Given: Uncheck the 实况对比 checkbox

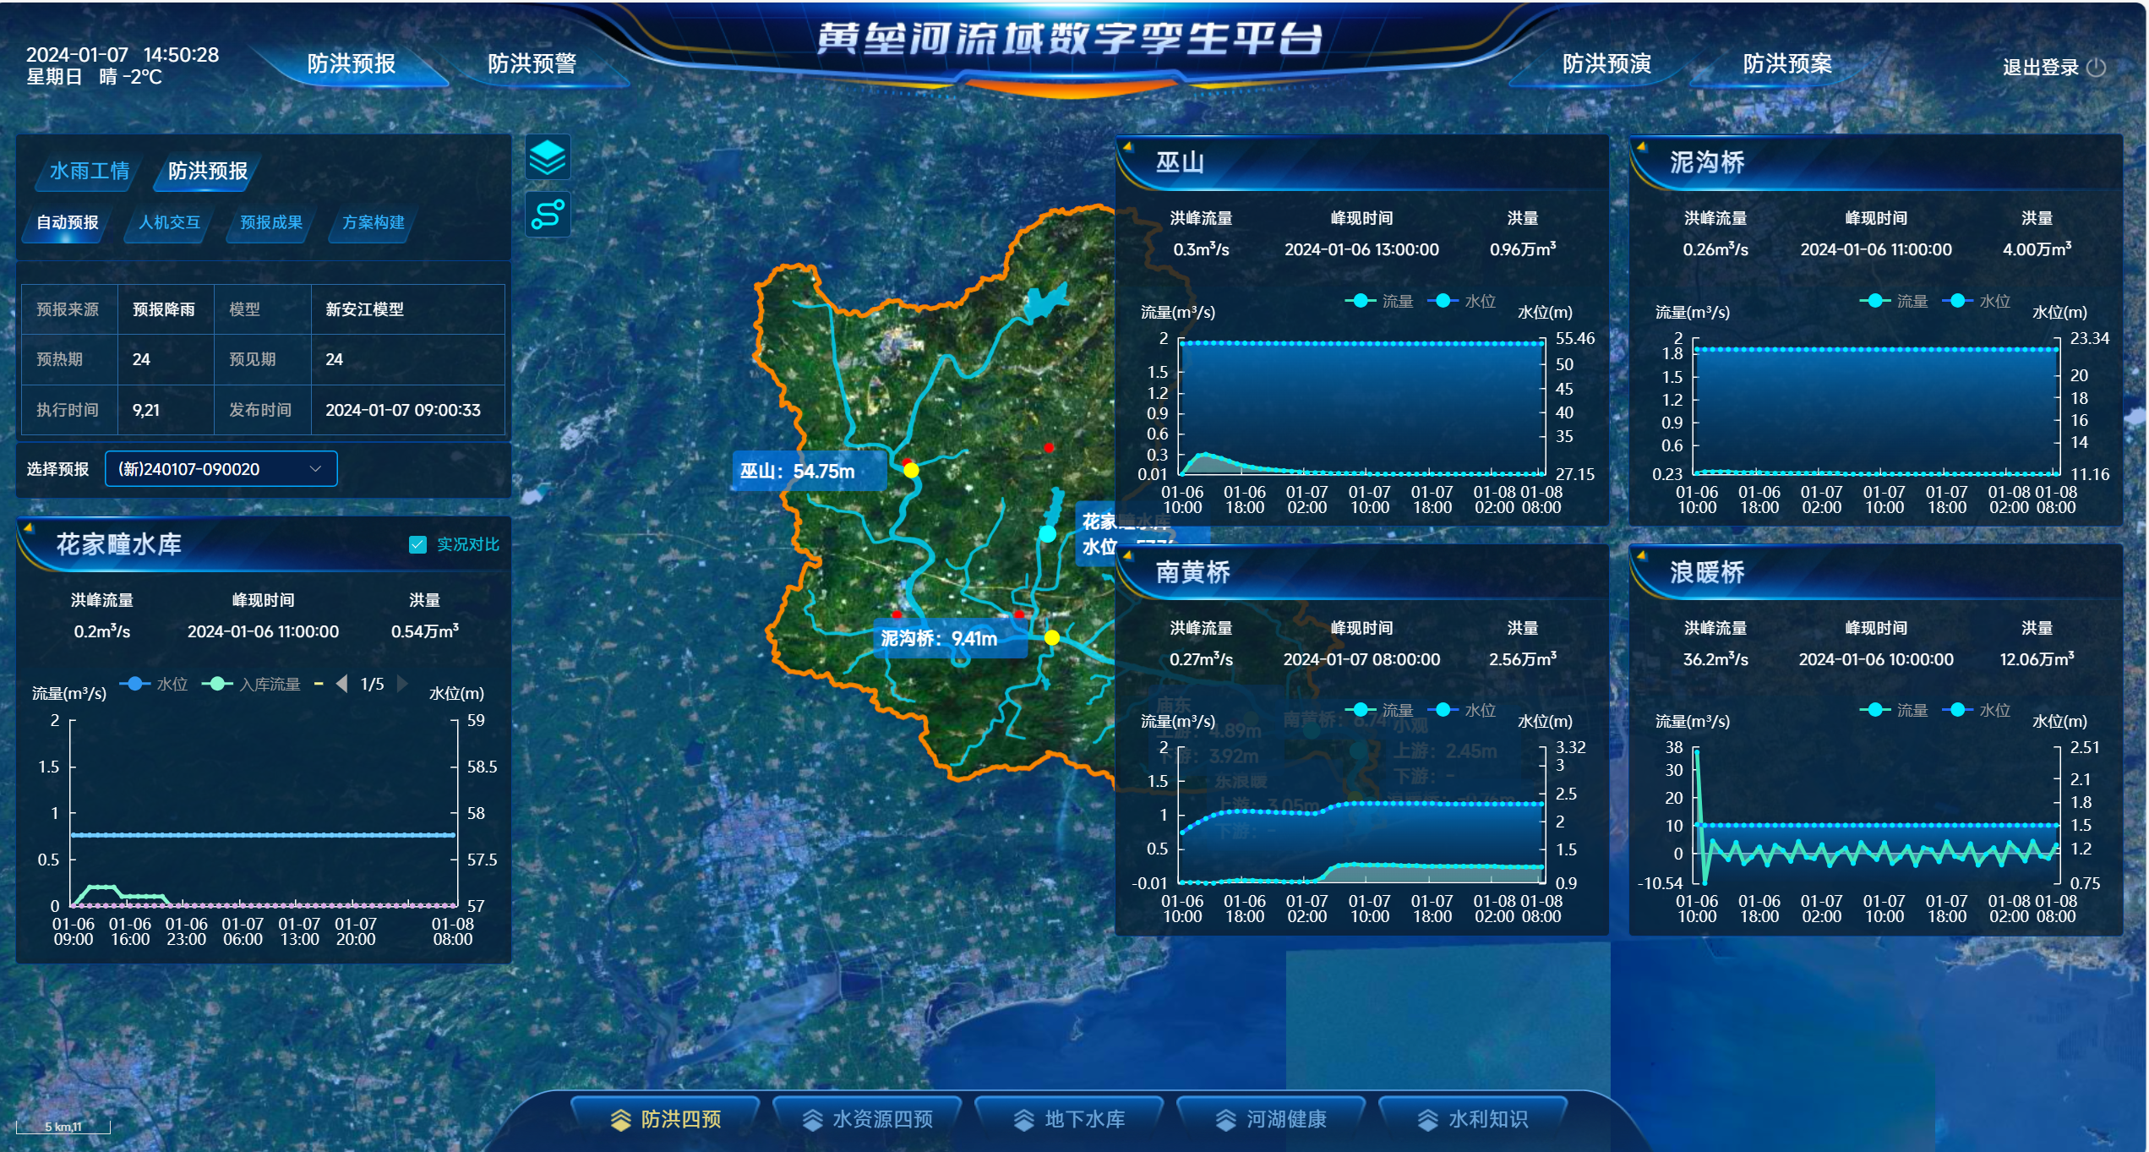Looking at the screenshot, I should pyautogui.click(x=417, y=544).
